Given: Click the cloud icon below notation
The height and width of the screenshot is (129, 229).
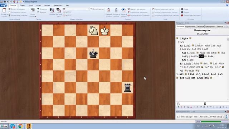Looking at the screenshot, I should coord(178,104).
